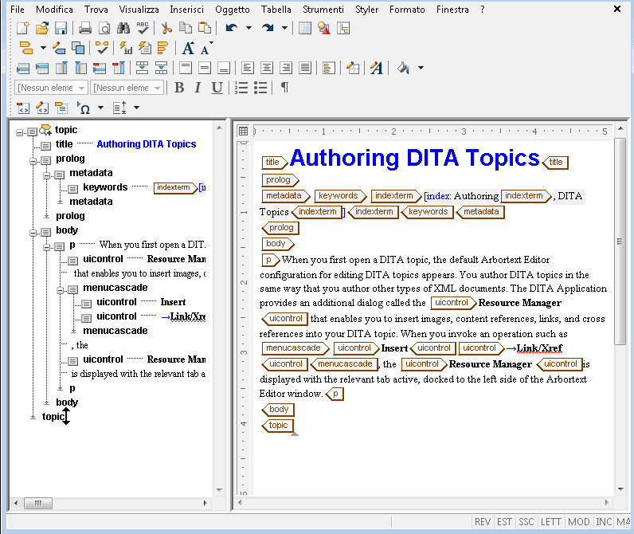
Task: Click the Redo arrow icon
Action: (268, 28)
